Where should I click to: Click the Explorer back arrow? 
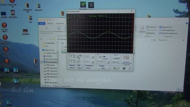[42, 39]
